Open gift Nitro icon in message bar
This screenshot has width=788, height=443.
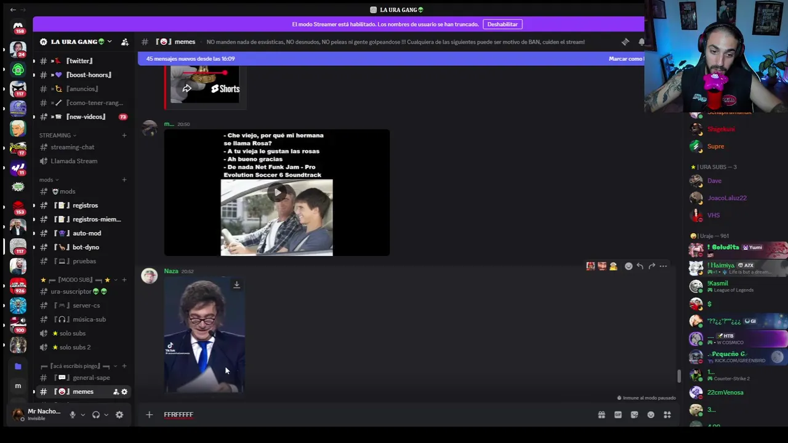pos(601,415)
